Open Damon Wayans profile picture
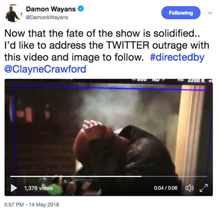 [14, 13]
